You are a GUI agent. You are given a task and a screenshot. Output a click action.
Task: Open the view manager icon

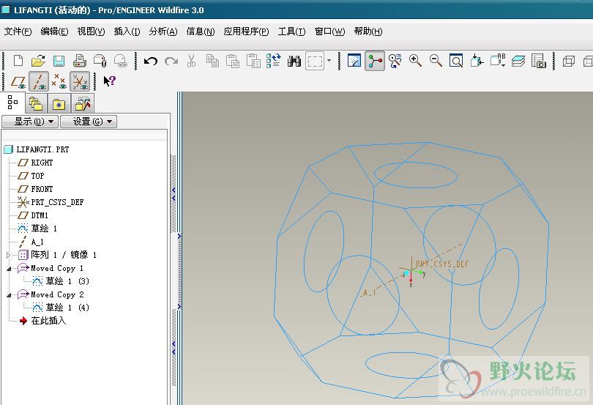pyautogui.click(x=539, y=61)
